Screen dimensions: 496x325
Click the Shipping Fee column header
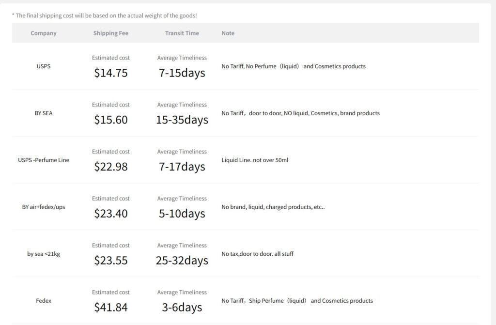click(x=111, y=33)
